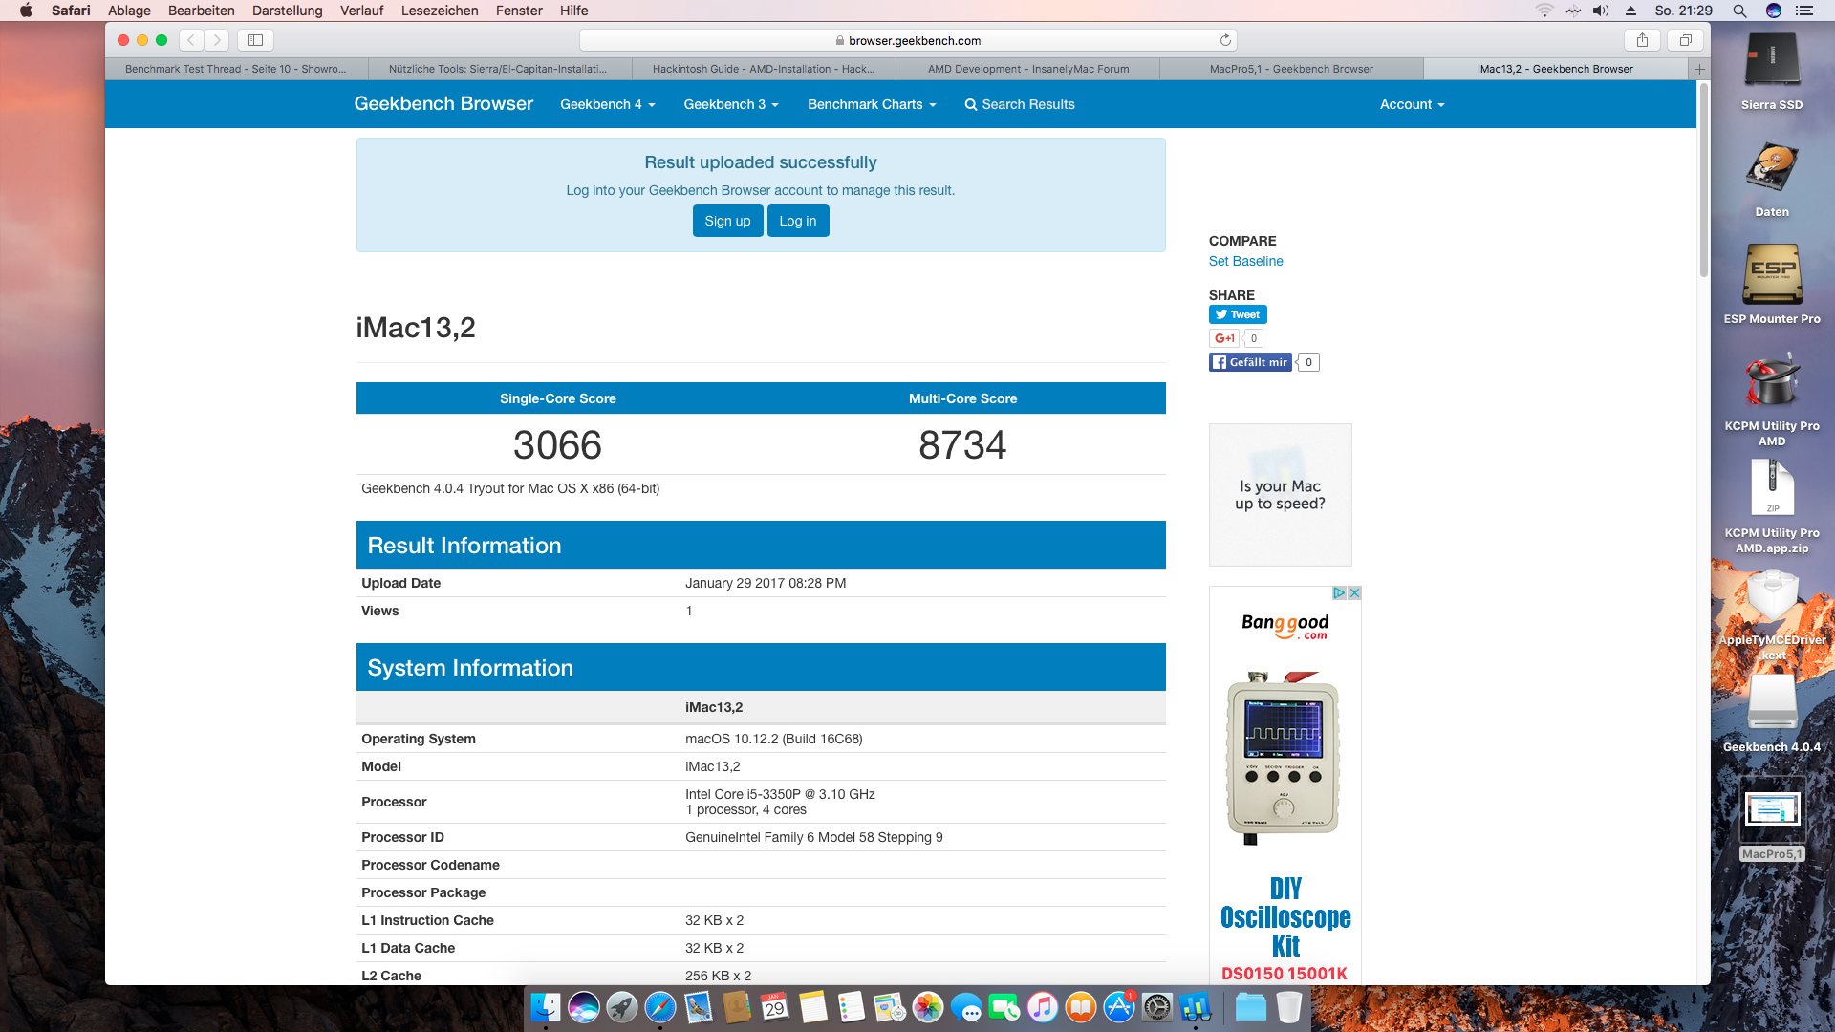Image resolution: width=1835 pixels, height=1032 pixels.
Task: Expand the Benchmark Charts dropdown
Action: click(x=872, y=104)
